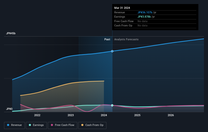Click the JP¥36.107b revenue value
The image size is (208, 132).
point(145,12)
